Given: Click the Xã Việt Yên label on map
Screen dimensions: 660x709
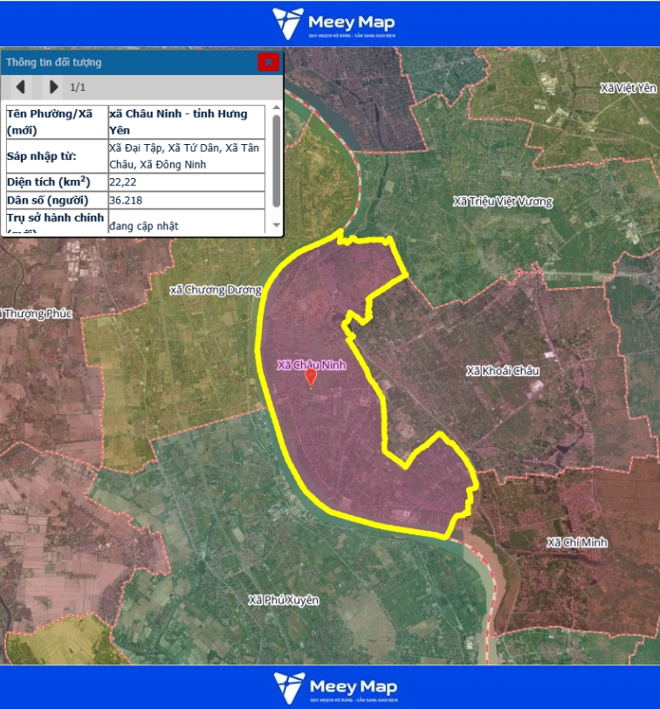Looking at the screenshot, I should pyautogui.click(x=628, y=88).
